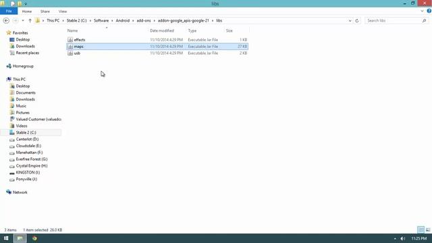This screenshot has height=243, width=432.
Task: Select This PC in navigation pane
Action: [19, 80]
